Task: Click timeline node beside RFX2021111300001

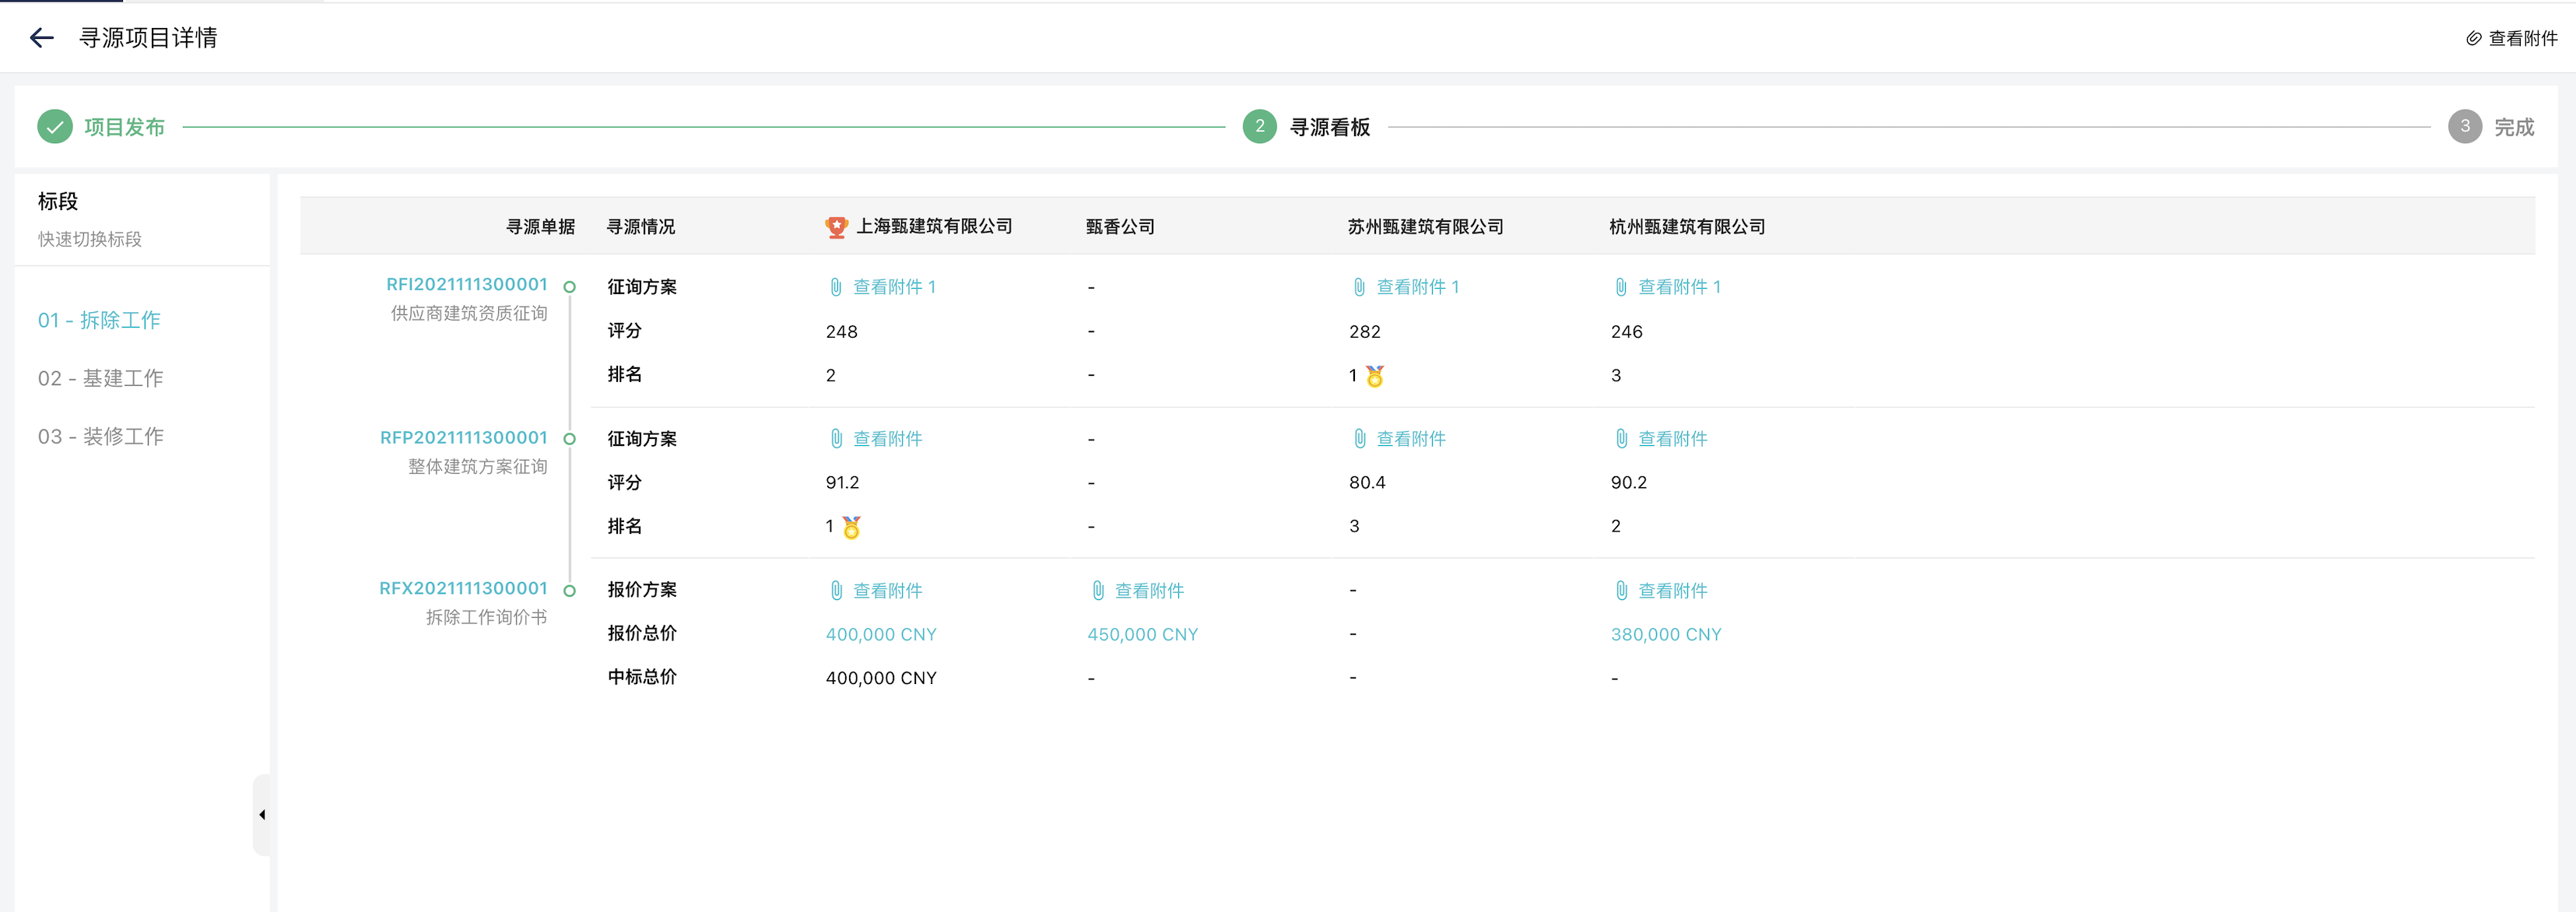Action: pyautogui.click(x=569, y=591)
